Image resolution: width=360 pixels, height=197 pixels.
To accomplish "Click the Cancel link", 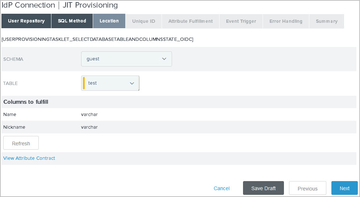I will [222, 188].
